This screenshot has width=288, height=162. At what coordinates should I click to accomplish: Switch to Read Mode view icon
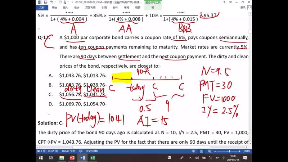pyautogui.click(x=193, y=151)
